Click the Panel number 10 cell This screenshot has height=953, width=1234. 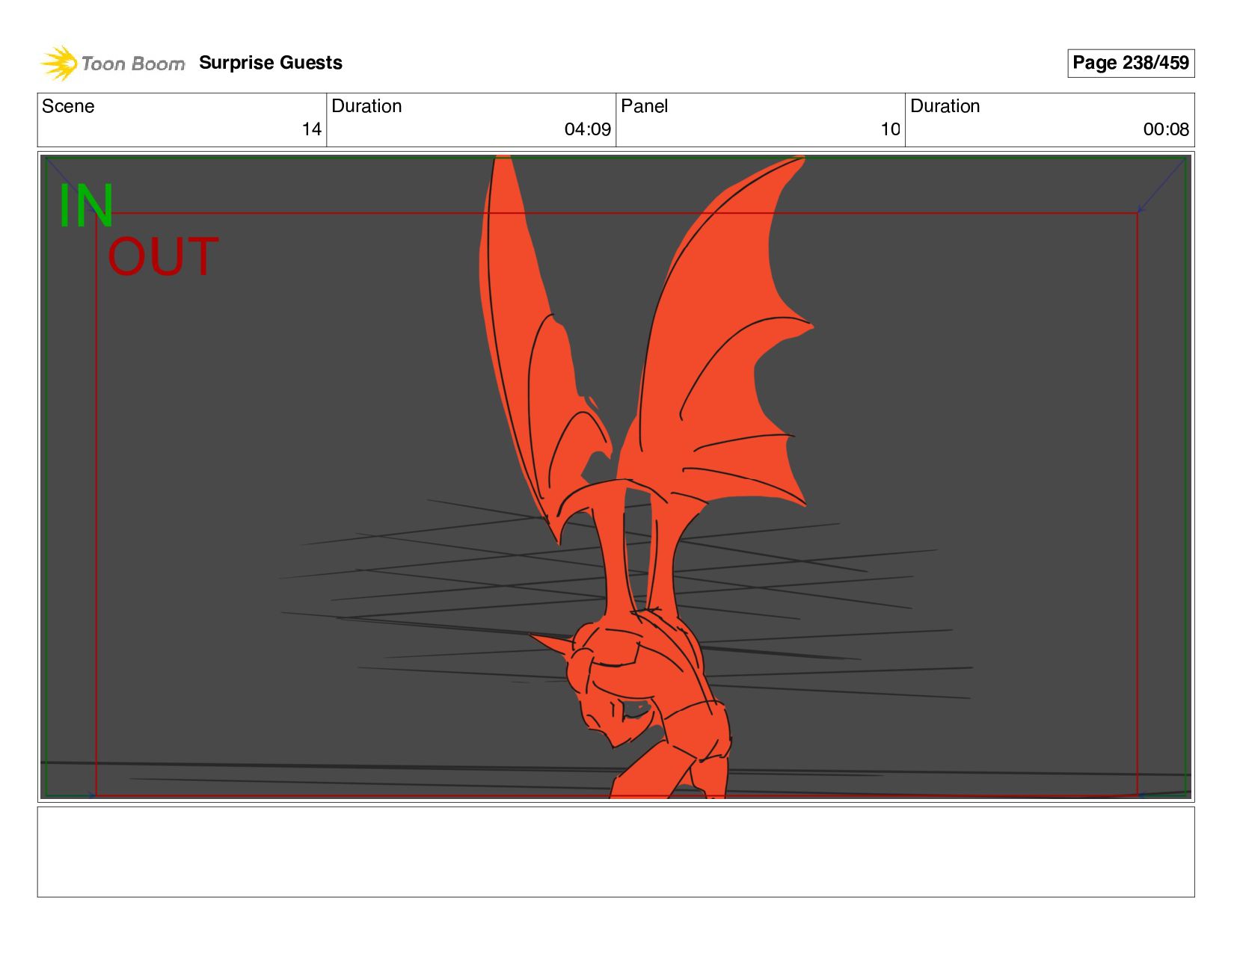coord(760,120)
